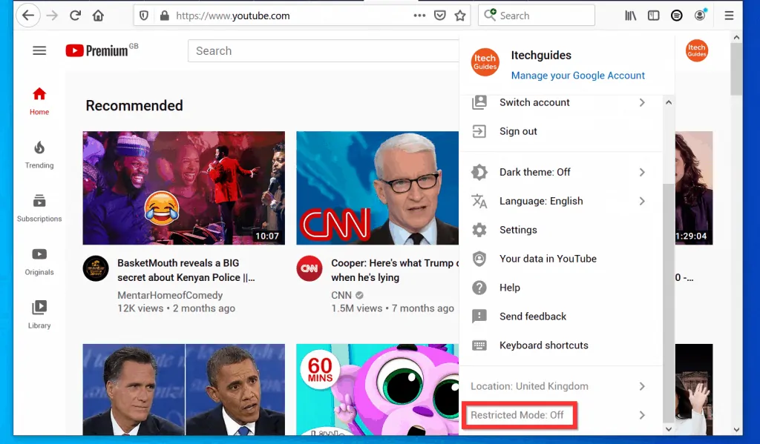
Task: Expand the Language: English submenu
Action: pyautogui.click(x=560, y=201)
